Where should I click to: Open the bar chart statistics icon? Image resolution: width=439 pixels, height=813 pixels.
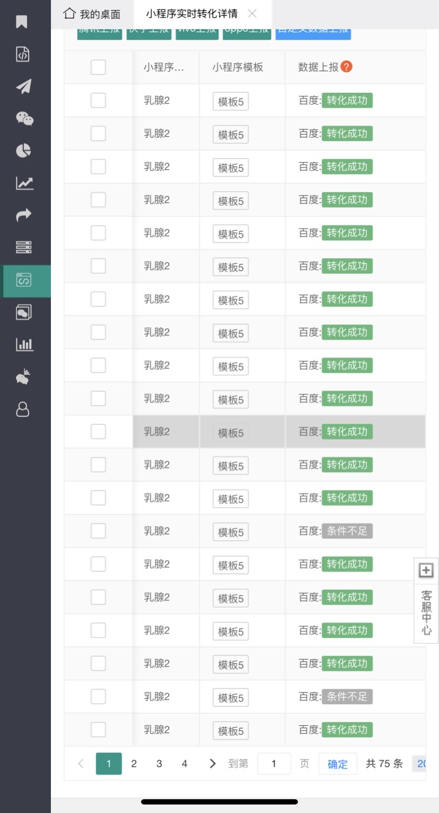(x=24, y=345)
